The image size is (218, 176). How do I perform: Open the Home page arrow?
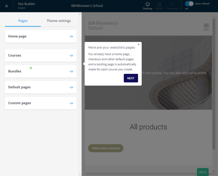pos(71,36)
